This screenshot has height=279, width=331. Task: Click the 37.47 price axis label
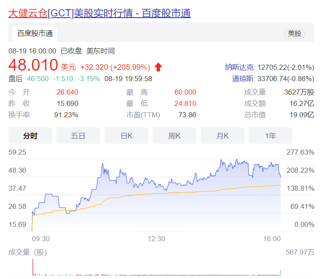17,188
